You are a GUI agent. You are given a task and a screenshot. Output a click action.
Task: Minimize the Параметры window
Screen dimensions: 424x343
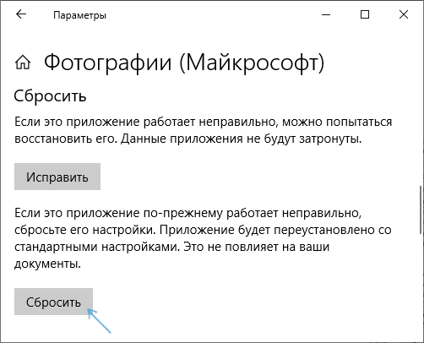coord(326,14)
